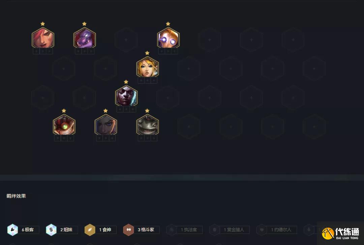Open the 3 格斗家 trait badge
The image size is (364, 245).
[x=141, y=230]
